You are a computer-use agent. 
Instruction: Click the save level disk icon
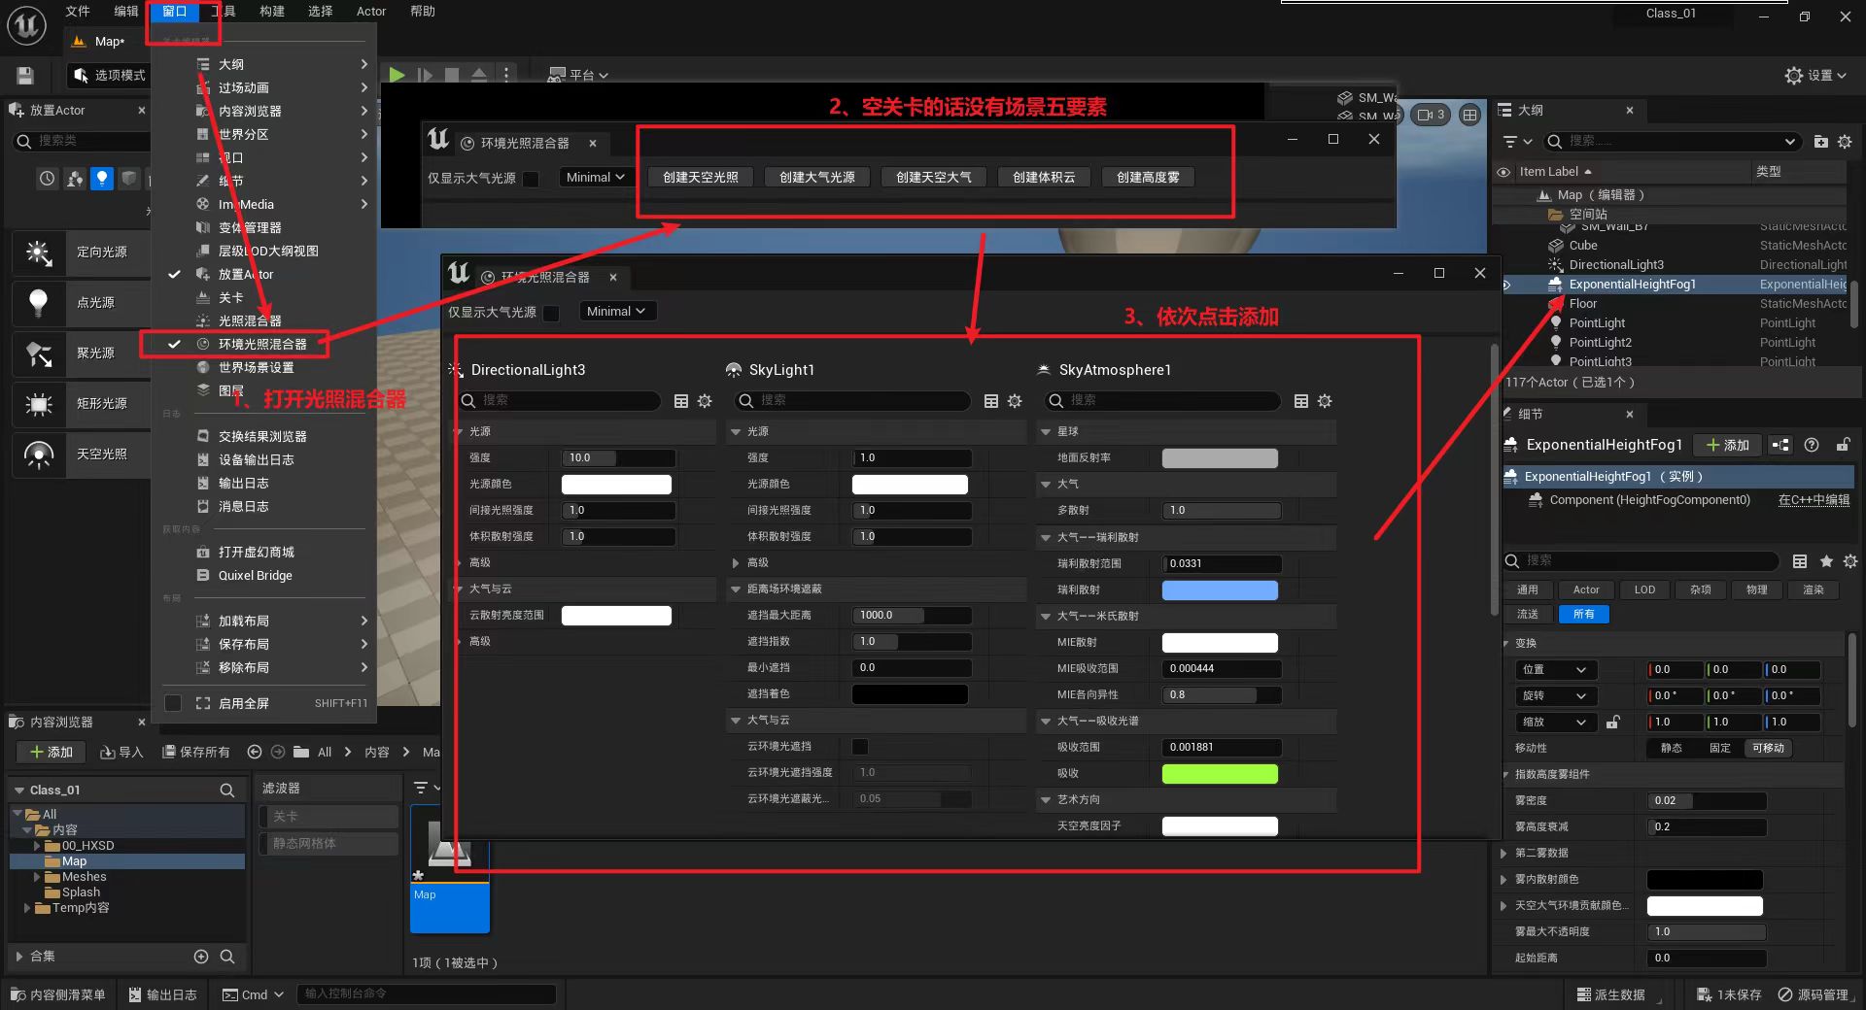(26, 76)
